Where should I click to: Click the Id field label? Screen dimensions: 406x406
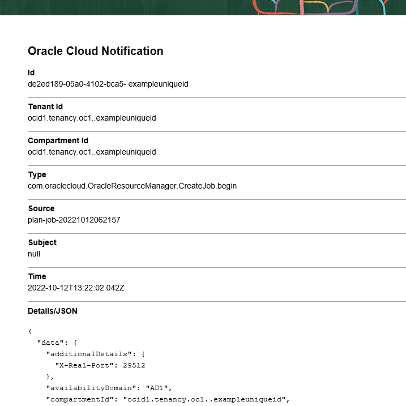click(x=31, y=72)
